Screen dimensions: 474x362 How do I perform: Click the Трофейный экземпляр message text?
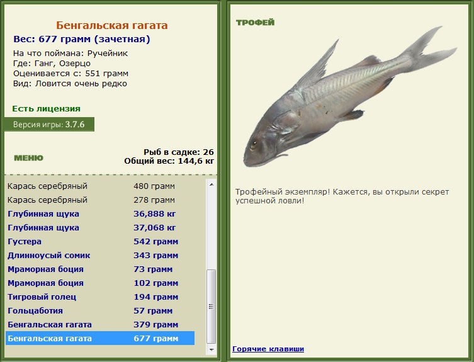(342, 196)
